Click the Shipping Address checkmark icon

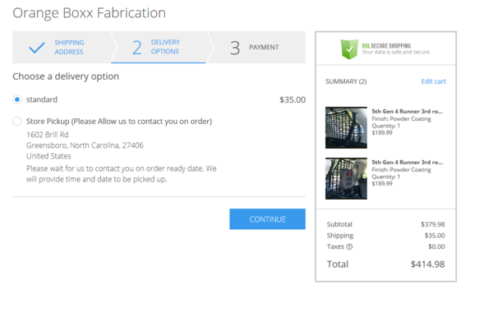[37, 48]
